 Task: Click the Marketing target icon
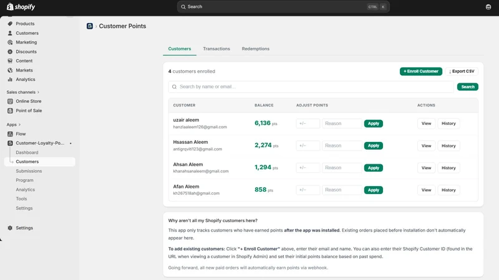[10, 42]
